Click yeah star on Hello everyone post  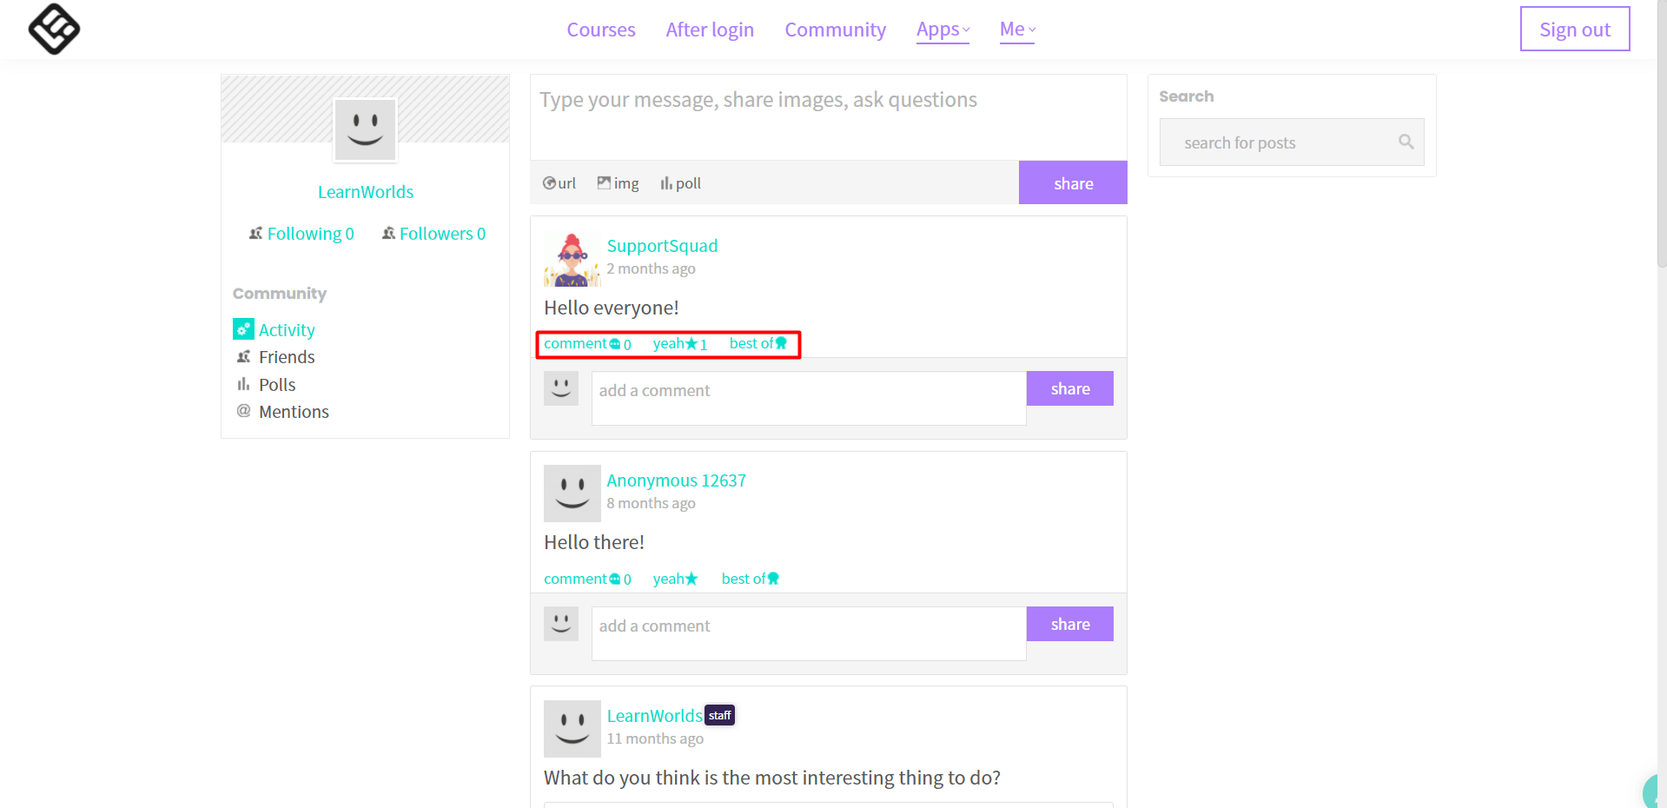tap(680, 344)
